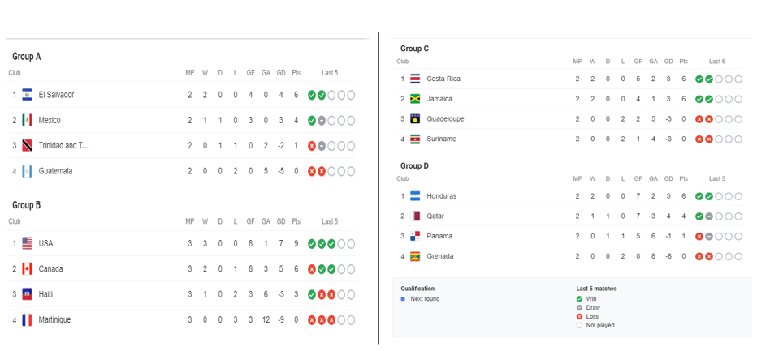Click the Costa Rica flag icon

[416, 79]
